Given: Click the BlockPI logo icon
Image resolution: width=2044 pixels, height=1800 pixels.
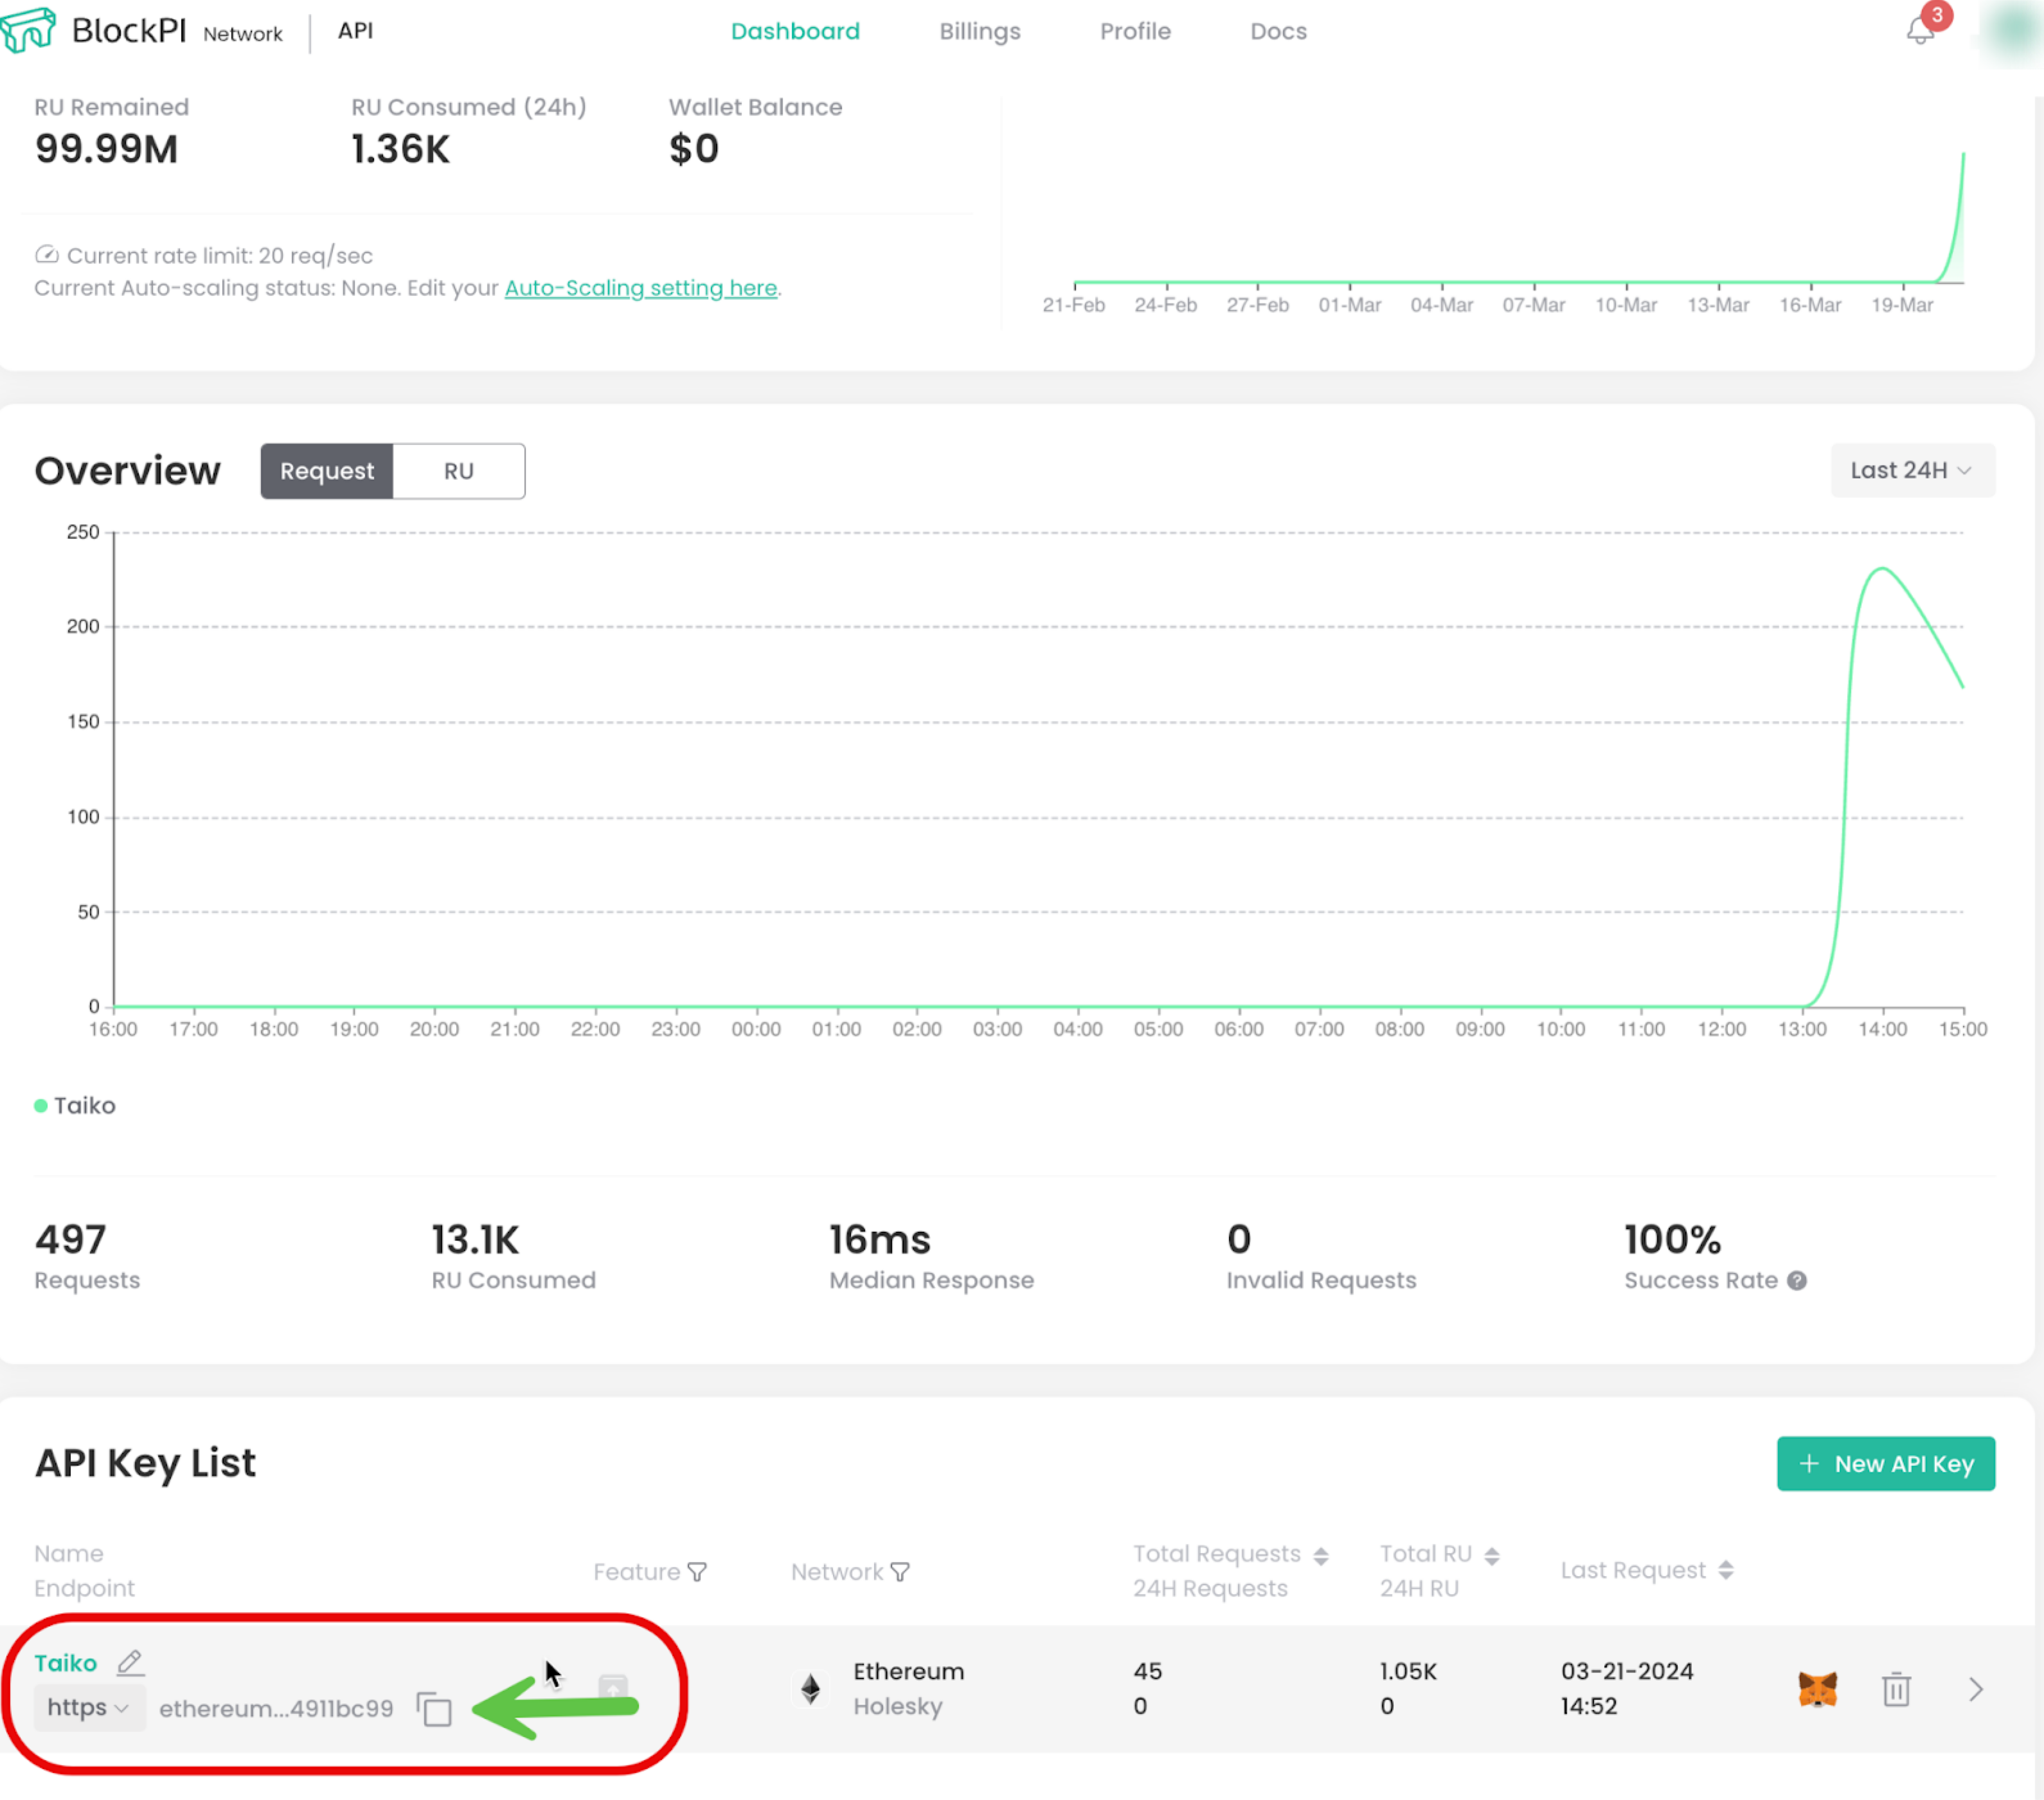Looking at the screenshot, I should click(x=28, y=30).
